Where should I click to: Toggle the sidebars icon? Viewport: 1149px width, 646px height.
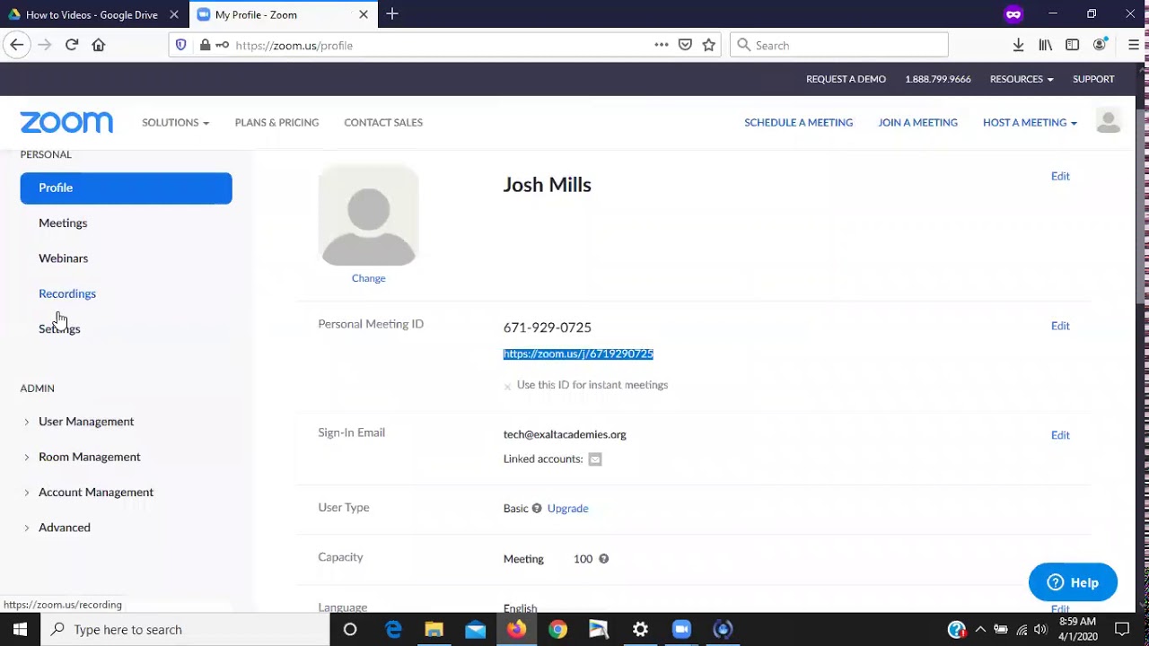point(1073,45)
